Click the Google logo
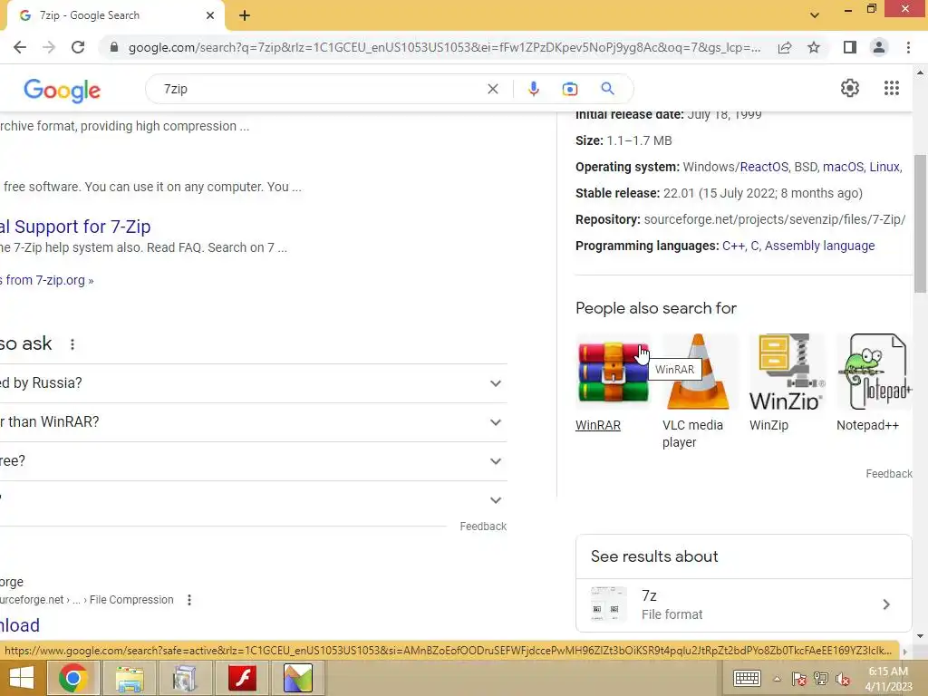 (x=63, y=90)
